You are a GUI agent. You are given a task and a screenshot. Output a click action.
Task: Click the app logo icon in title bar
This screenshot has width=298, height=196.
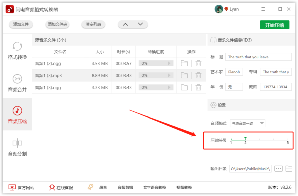(10, 9)
